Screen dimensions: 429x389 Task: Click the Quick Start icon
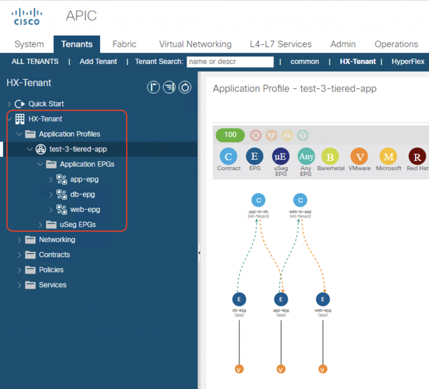tap(20, 104)
